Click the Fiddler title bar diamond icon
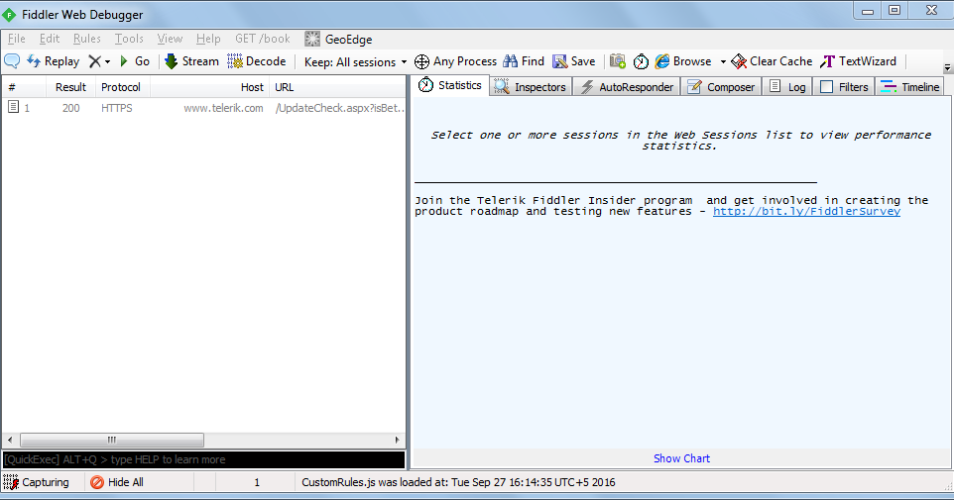This screenshot has height=500, width=954. tap(10, 15)
